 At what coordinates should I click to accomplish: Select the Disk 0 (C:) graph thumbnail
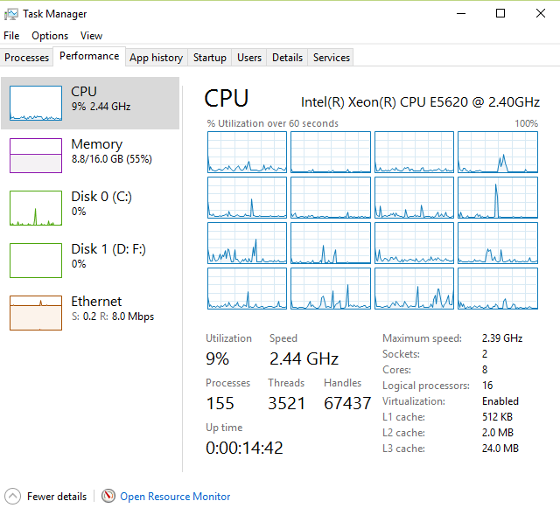pyautogui.click(x=36, y=208)
